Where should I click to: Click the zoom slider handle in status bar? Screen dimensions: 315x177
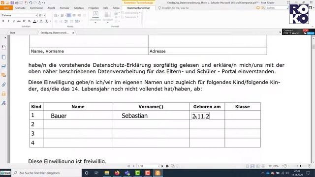(300, 166)
